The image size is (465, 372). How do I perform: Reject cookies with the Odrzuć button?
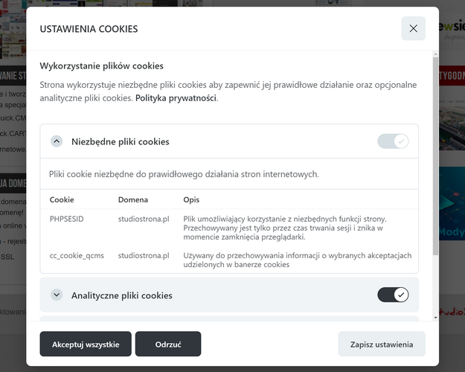coord(168,344)
